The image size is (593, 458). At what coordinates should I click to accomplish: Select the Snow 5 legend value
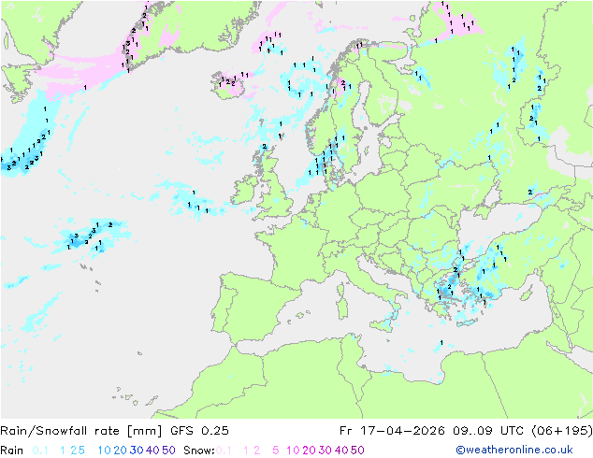[x=276, y=451]
